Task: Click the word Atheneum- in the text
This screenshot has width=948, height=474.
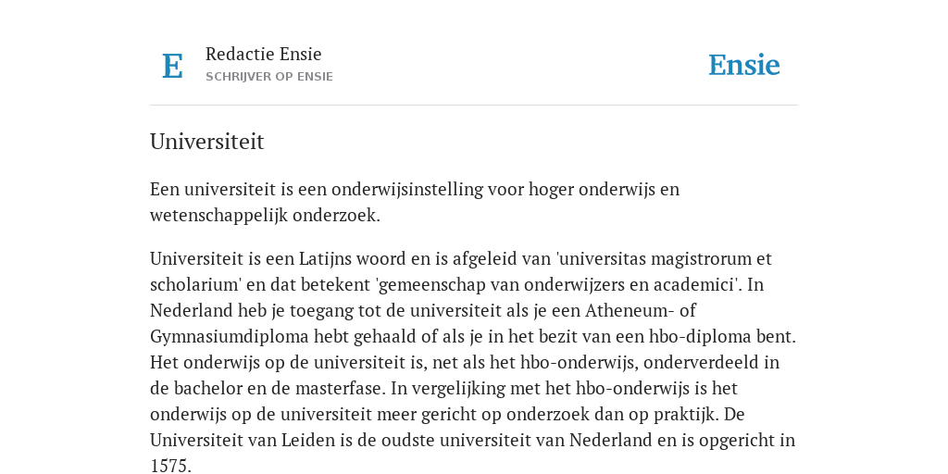Action: (x=630, y=311)
